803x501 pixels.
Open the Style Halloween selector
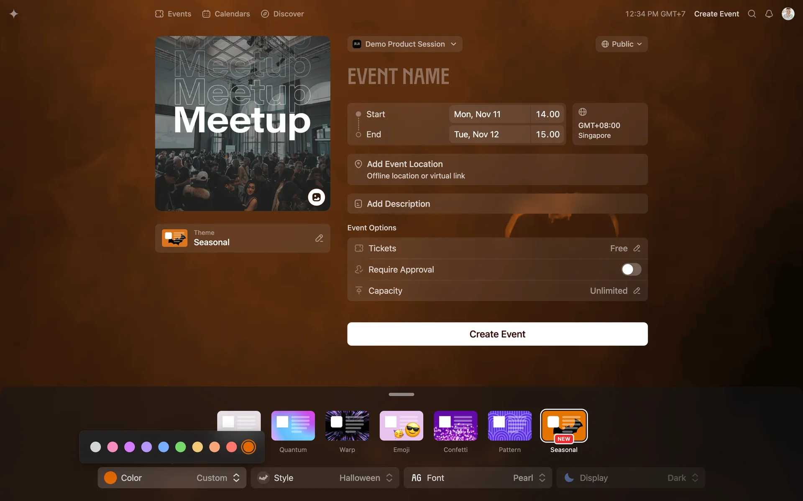point(325,478)
